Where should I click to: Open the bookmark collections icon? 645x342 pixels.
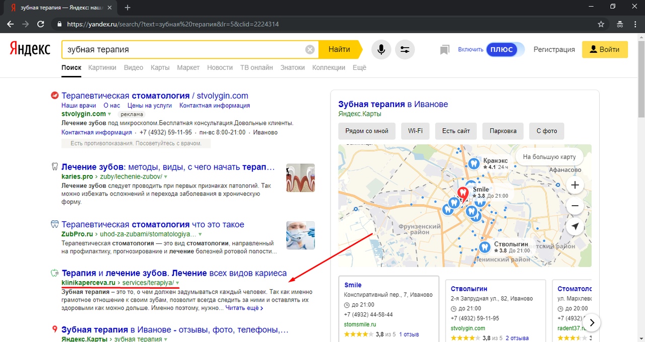click(x=444, y=50)
